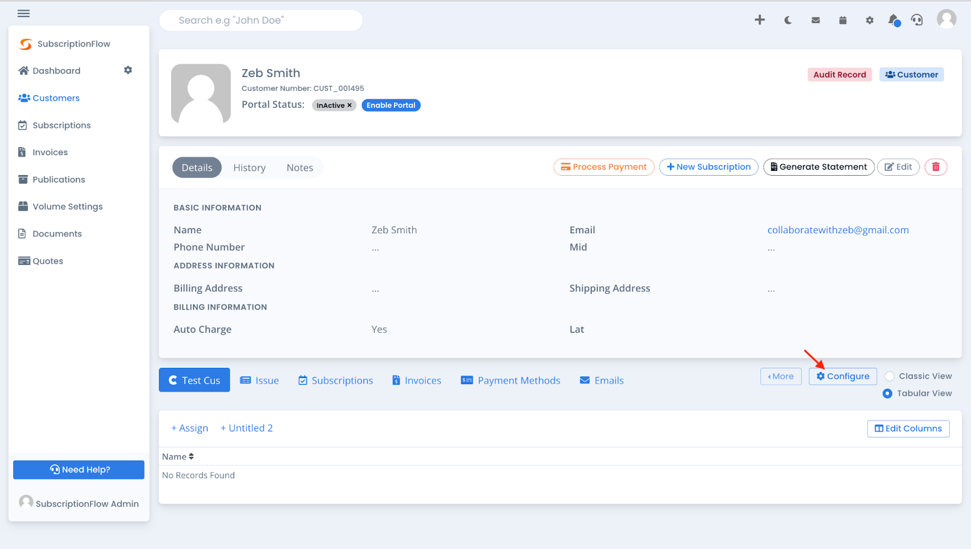
Task: Click the Customer badge button
Action: (x=912, y=75)
